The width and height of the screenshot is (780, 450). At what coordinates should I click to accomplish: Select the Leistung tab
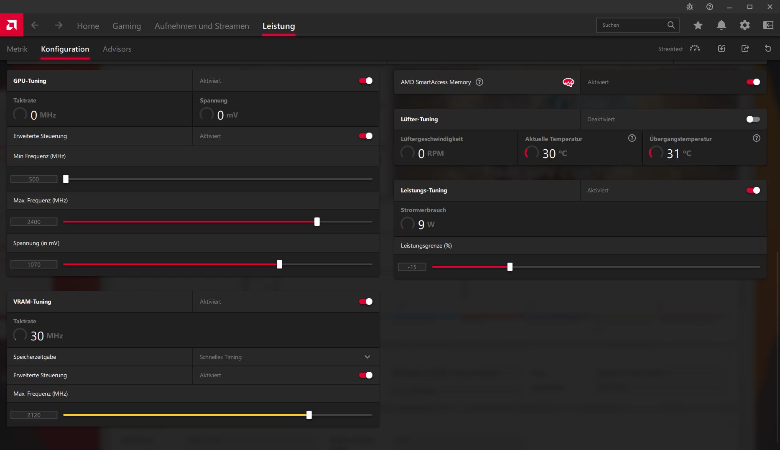pos(279,26)
